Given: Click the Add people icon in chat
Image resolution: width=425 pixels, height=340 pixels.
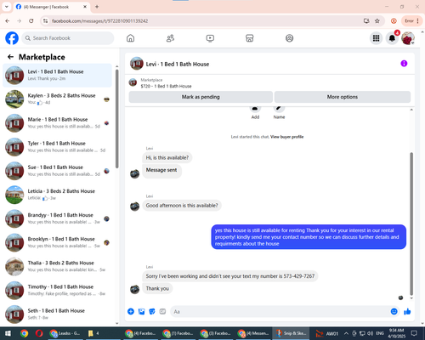Looking at the screenshot, I should [255, 109].
